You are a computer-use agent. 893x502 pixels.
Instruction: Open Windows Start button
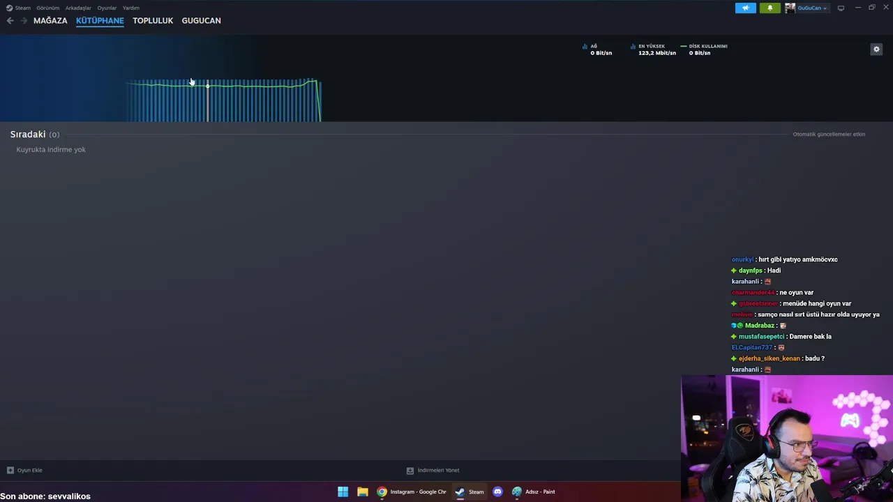point(343,492)
